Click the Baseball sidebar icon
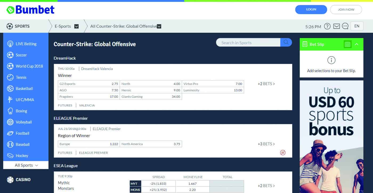The image size is (373, 193). pos(10,145)
